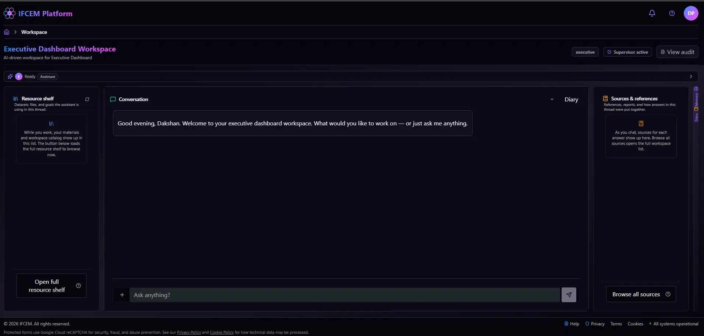Click the Good evening, Dakshan welcome message

point(293,123)
